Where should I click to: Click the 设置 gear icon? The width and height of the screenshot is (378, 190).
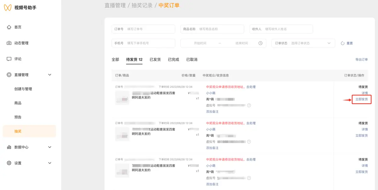coord(9,163)
